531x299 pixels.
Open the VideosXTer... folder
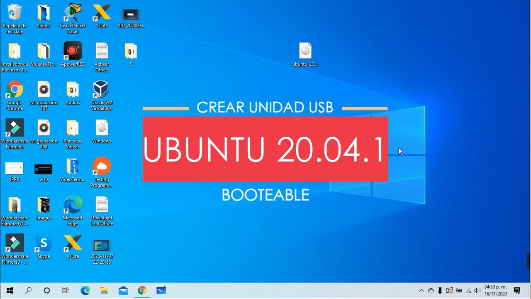click(x=44, y=55)
